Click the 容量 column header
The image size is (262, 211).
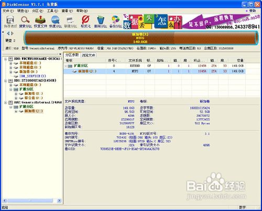237,61
